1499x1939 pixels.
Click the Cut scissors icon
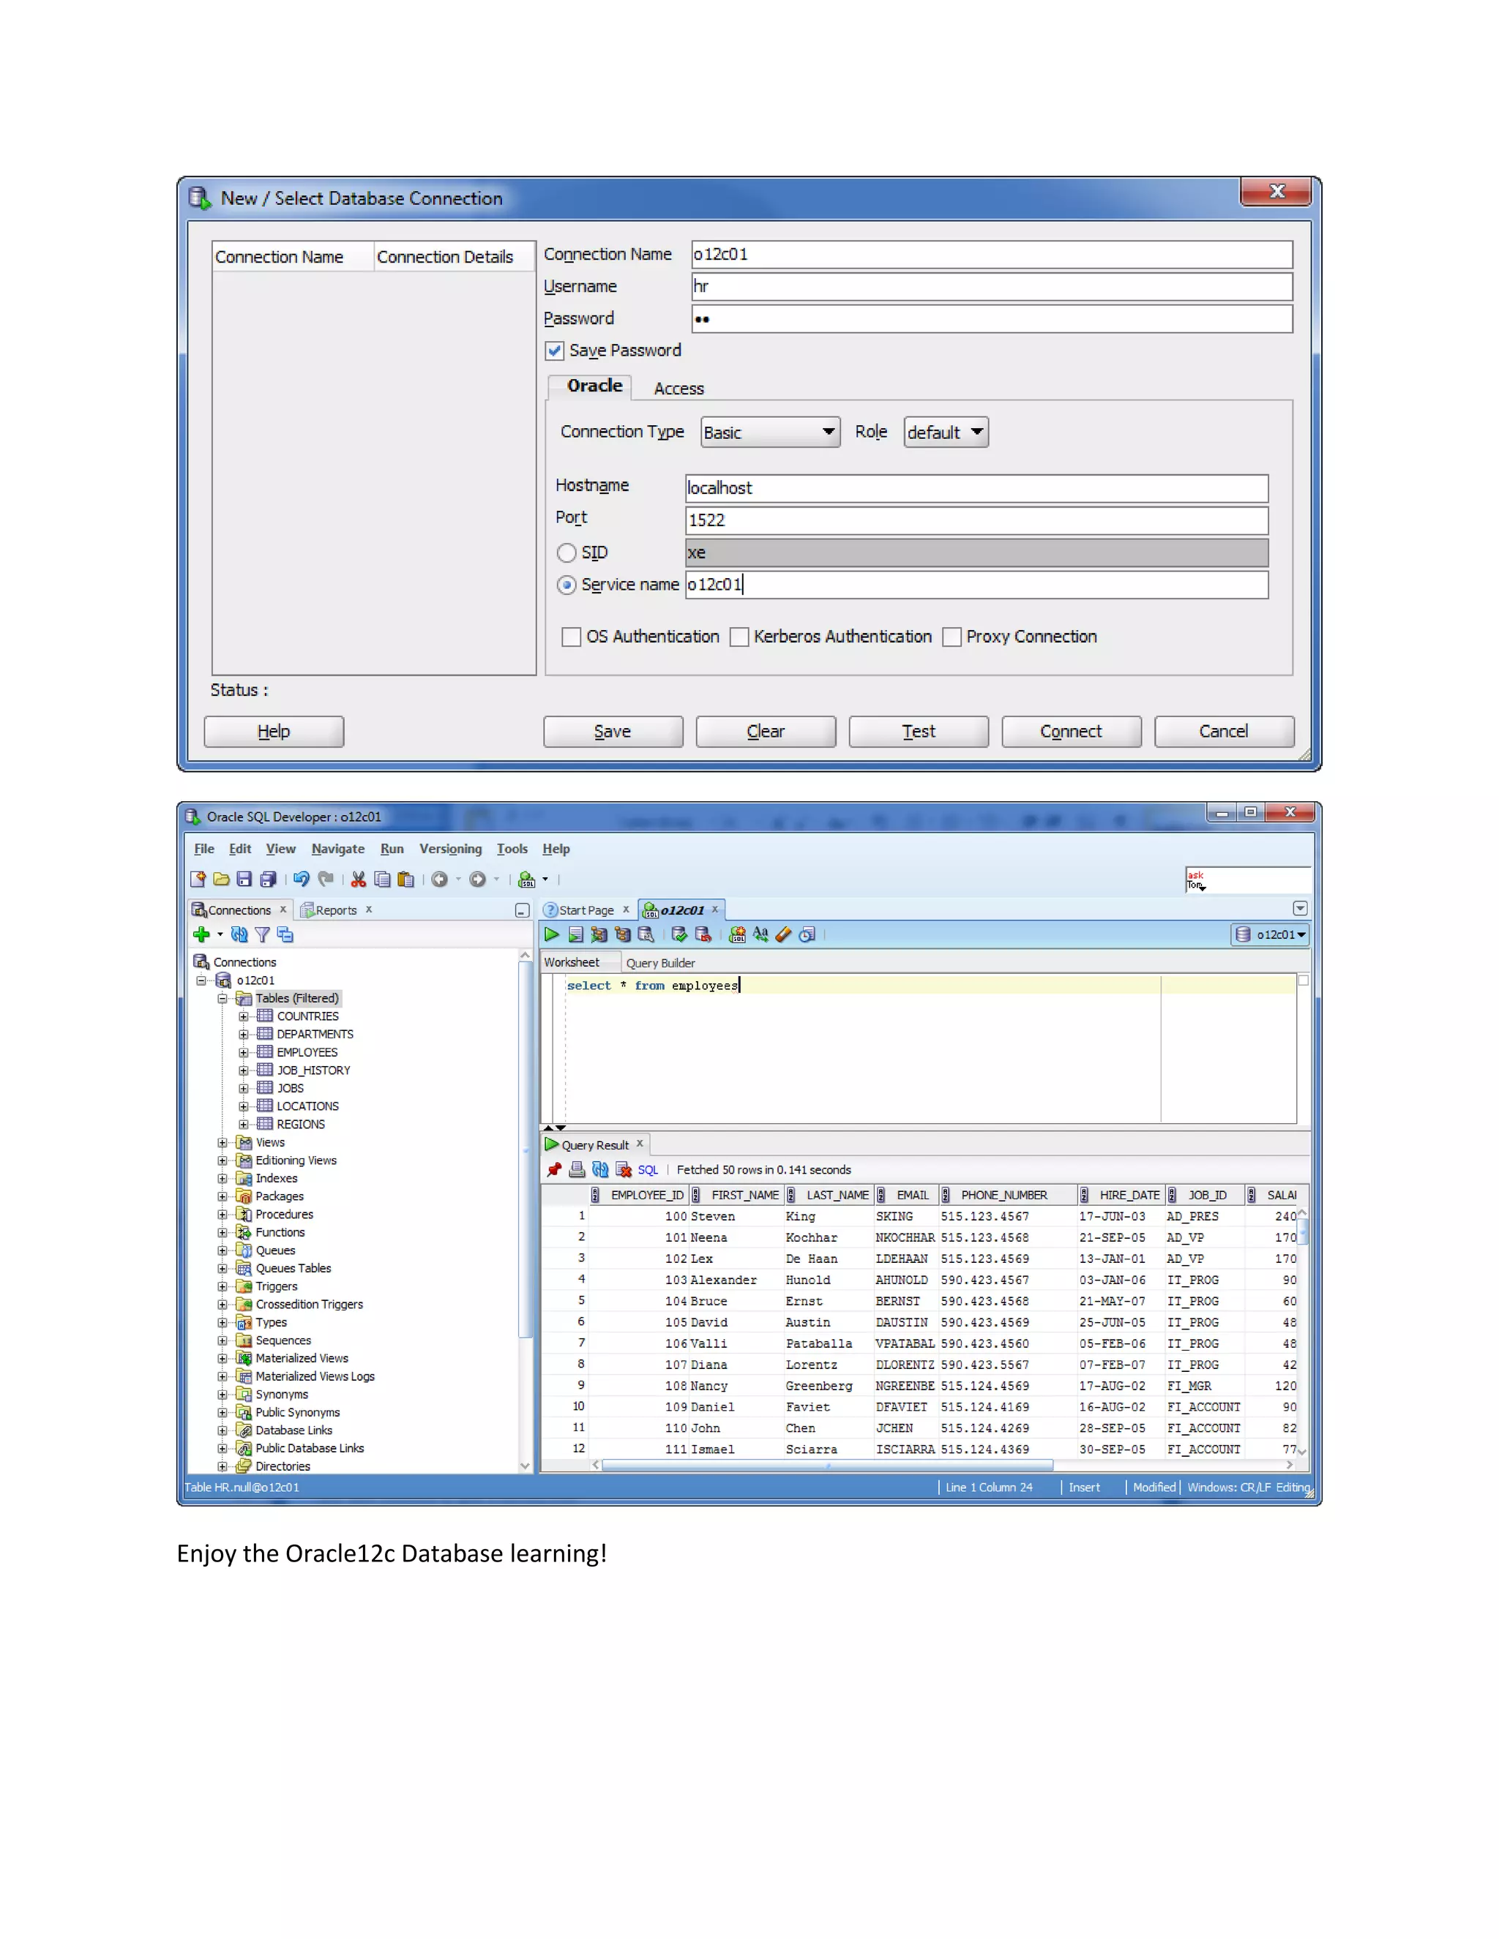(359, 879)
